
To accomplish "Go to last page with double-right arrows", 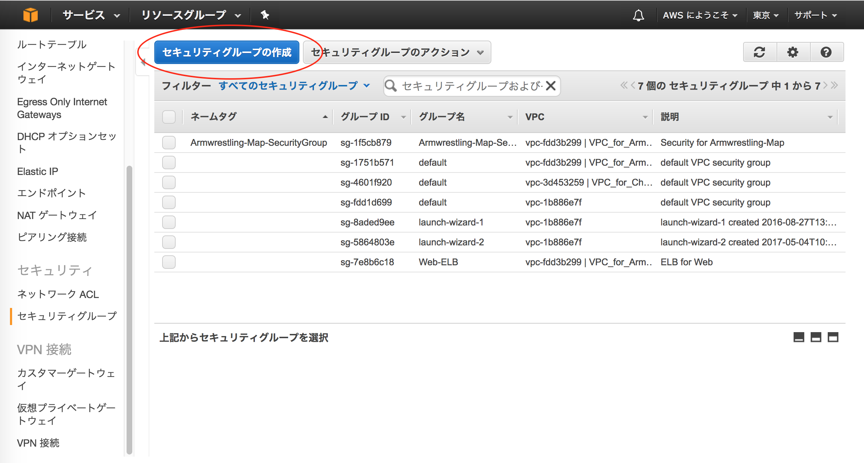I will [x=834, y=85].
